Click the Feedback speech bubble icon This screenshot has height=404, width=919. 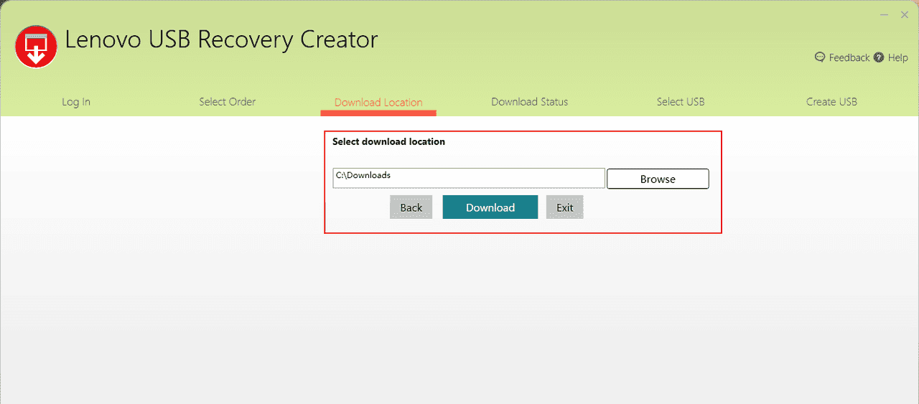coord(820,57)
